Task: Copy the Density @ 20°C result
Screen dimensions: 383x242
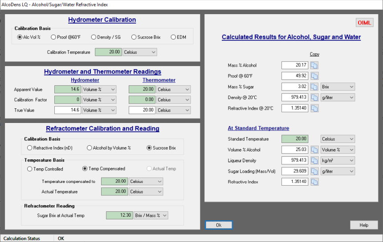Action: 314,97
